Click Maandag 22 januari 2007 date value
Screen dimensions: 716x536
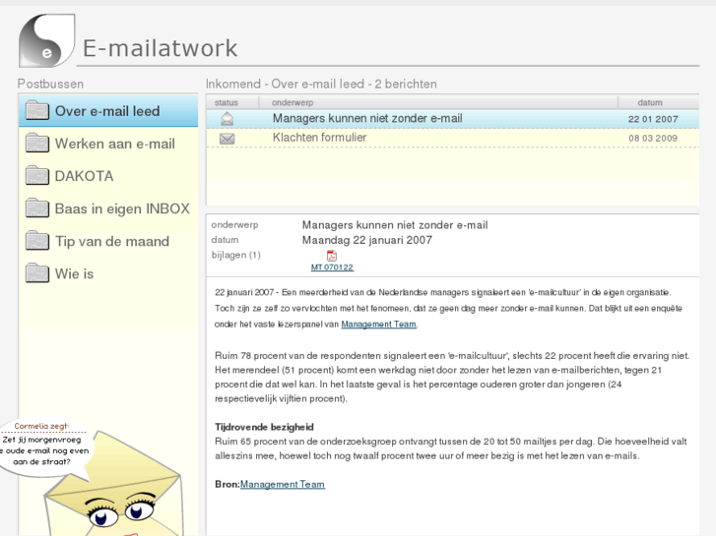tap(367, 240)
